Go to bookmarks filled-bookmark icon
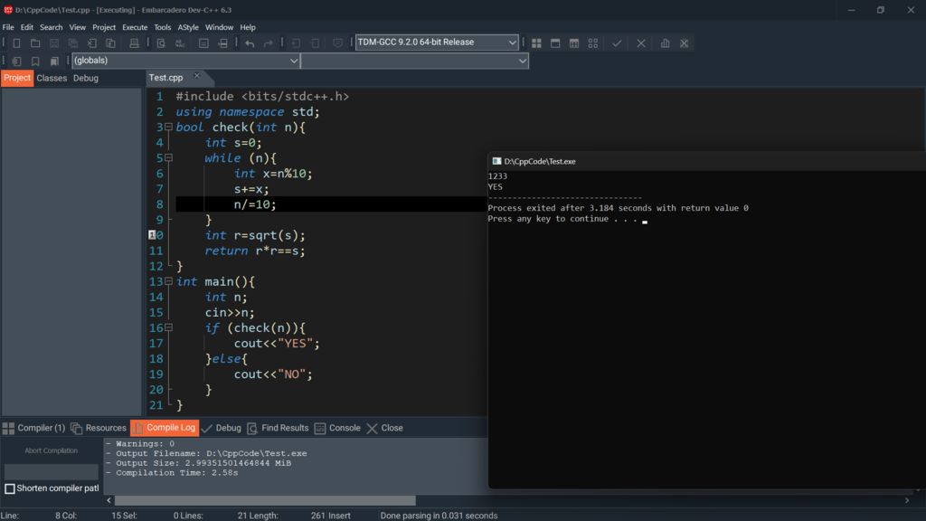Viewport: 926px width, 521px height. pyautogui.click(x=54, y=61)
